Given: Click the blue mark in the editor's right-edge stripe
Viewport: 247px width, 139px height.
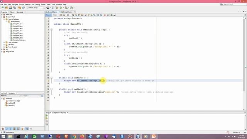Looking at the screenshot, I should pos(245,67).
